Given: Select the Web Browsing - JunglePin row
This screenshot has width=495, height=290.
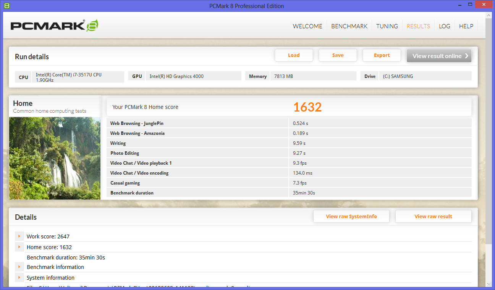Looking at the screenshot, I should [x=289, y=123].
